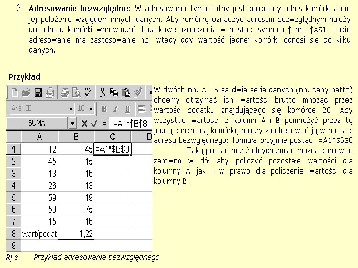358x268 pixels.
Task: Click cell B1 containing 45
Action: pyautogui.click(x=76, y=149)
